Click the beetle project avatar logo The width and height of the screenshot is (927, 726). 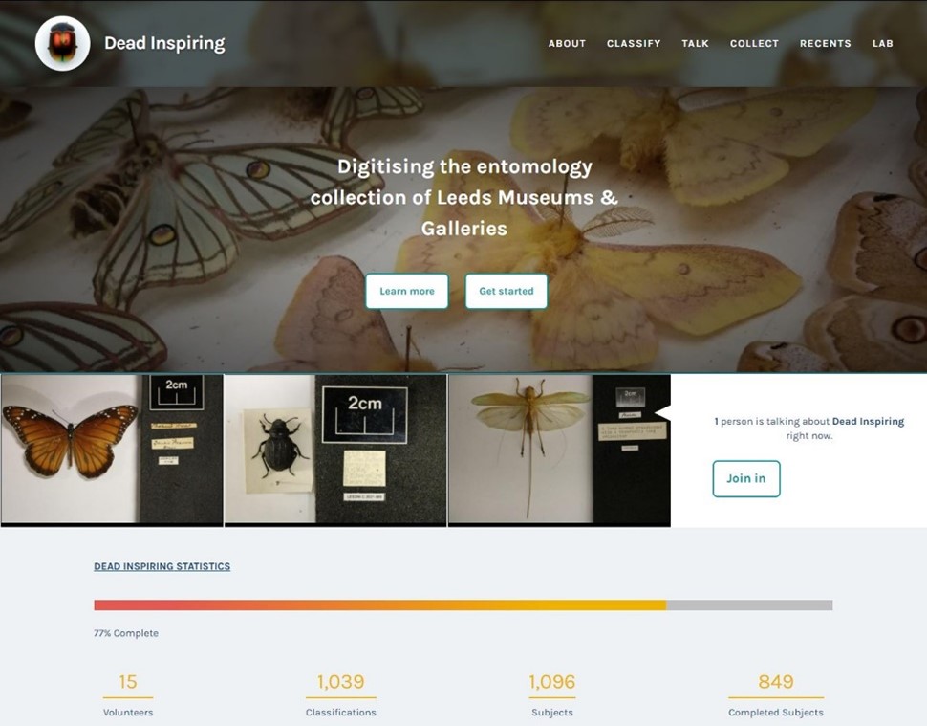(x=63, y=43)
